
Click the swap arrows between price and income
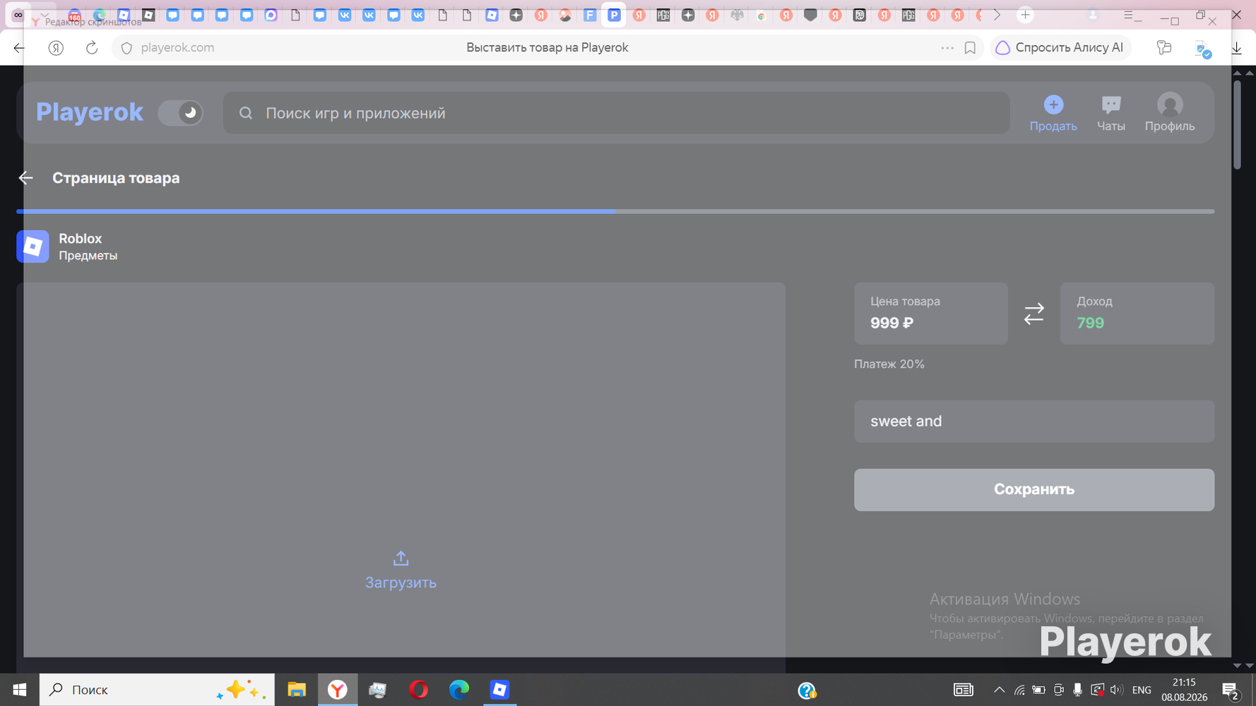pos(1034,313)
